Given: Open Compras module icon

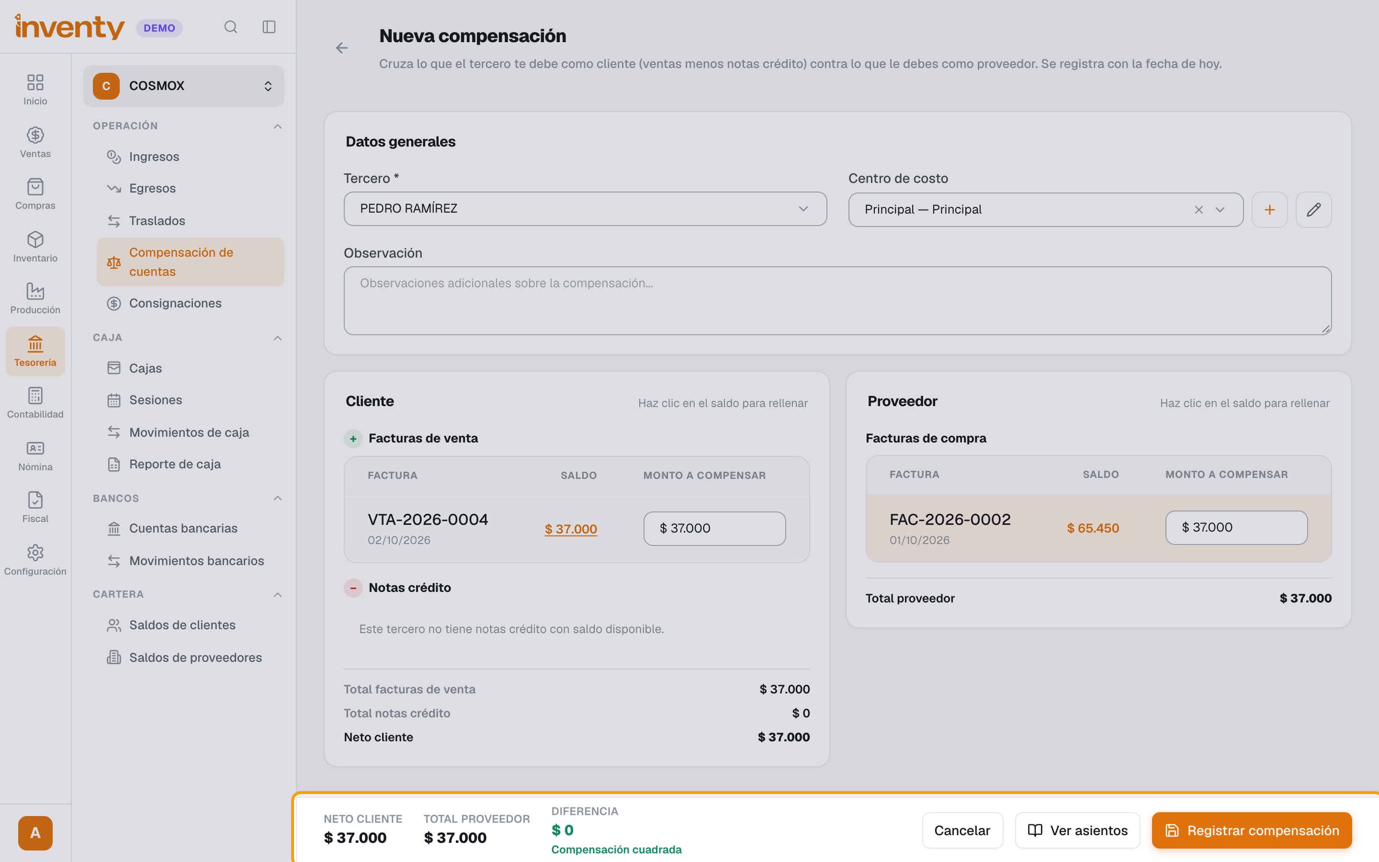Looking at the screenshot, I should click(x=35, y=194).
